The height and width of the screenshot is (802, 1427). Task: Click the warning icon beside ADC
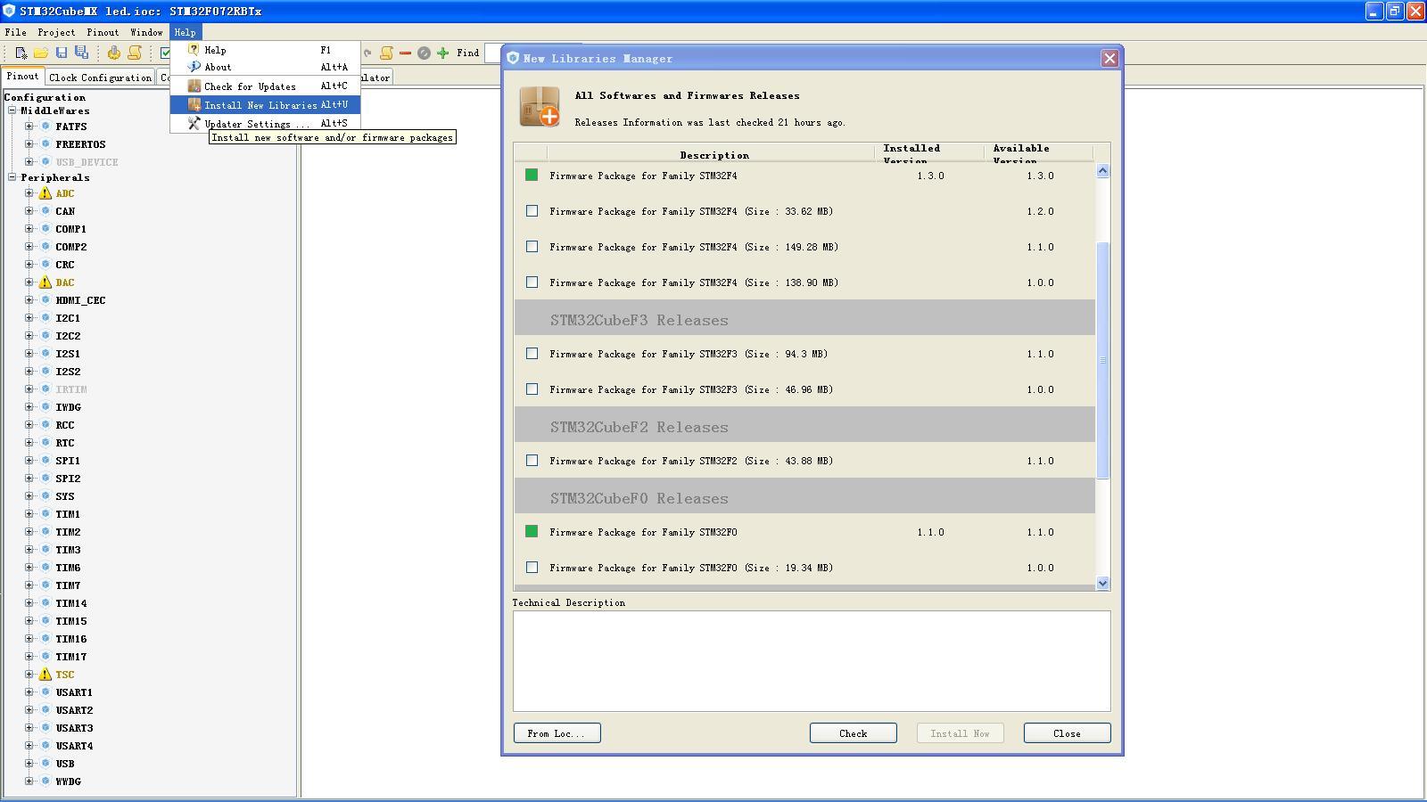(45, 193)
